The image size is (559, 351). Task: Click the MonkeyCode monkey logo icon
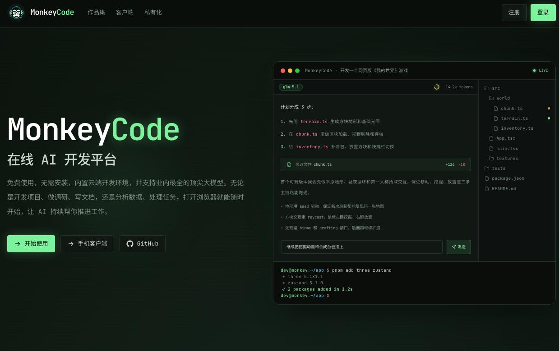click(17, 13)
